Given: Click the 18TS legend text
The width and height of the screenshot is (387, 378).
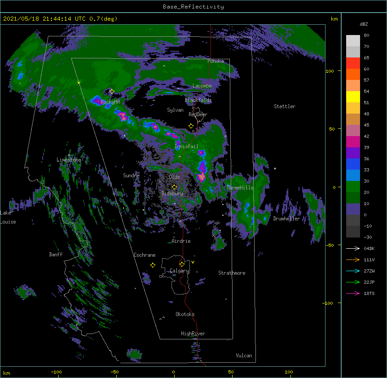Looking at the screenshot, I should pos(369,293).
